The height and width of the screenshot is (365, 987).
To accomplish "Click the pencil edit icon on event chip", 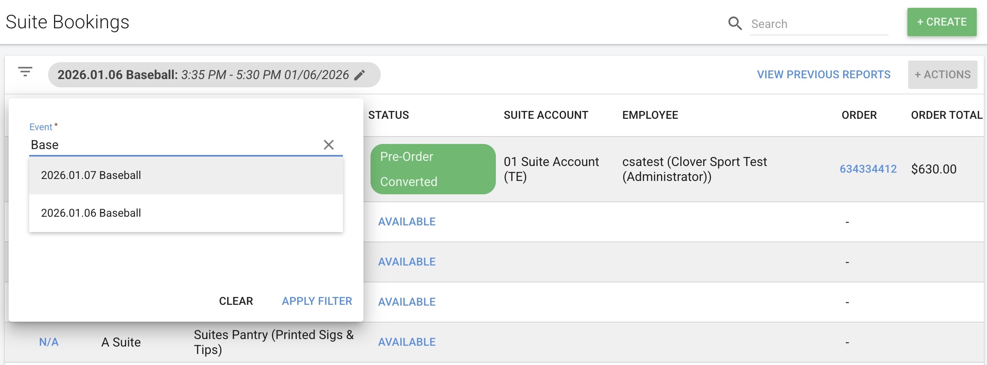I will click(x=359, y=75).
